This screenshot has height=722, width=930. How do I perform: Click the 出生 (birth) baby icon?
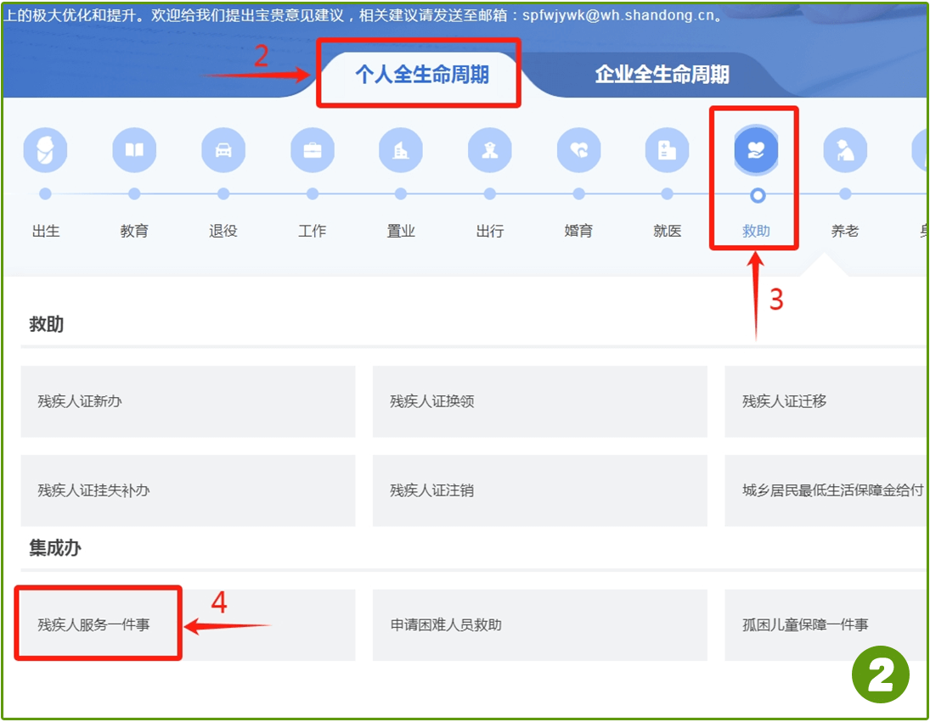click(45, 150)
